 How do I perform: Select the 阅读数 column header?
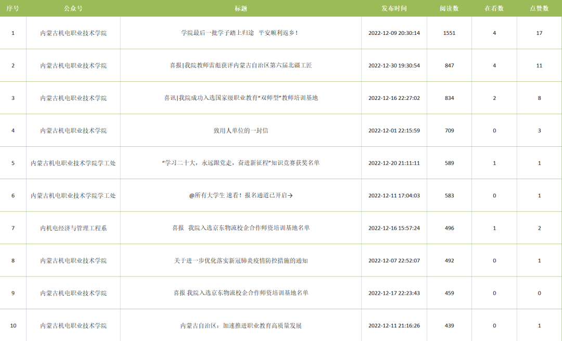(449, 8)
